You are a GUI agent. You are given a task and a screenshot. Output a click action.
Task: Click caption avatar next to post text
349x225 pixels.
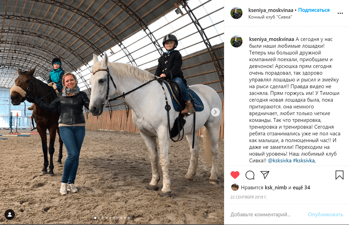(236, 42)
